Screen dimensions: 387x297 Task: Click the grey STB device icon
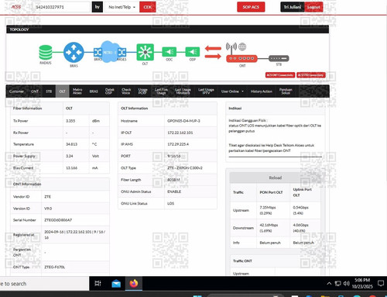coord(279,58)
